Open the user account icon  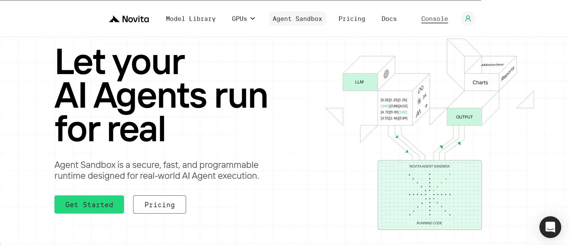click(x=468, y=18)
